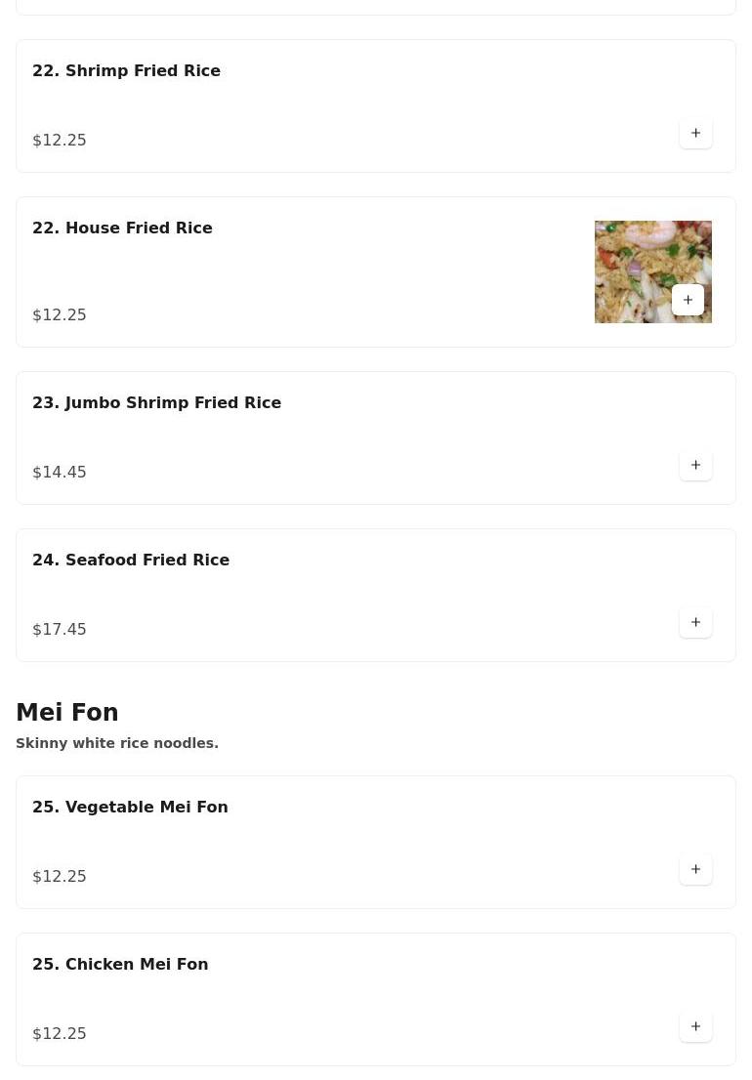Select the Vegetable Mei Fon title
Image resolution: width=752 pixels, height=1080 pixels.
point(130,807)
